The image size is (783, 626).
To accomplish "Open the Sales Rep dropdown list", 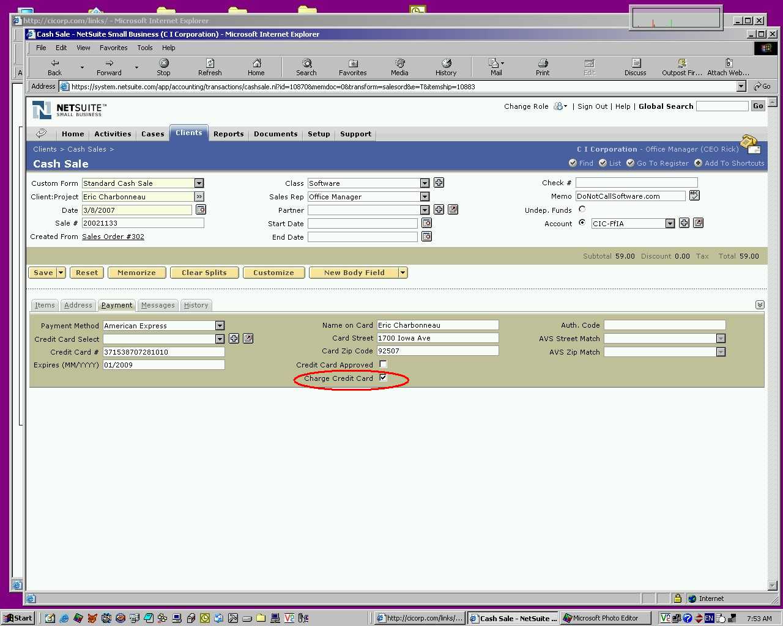I will (425, 197).
